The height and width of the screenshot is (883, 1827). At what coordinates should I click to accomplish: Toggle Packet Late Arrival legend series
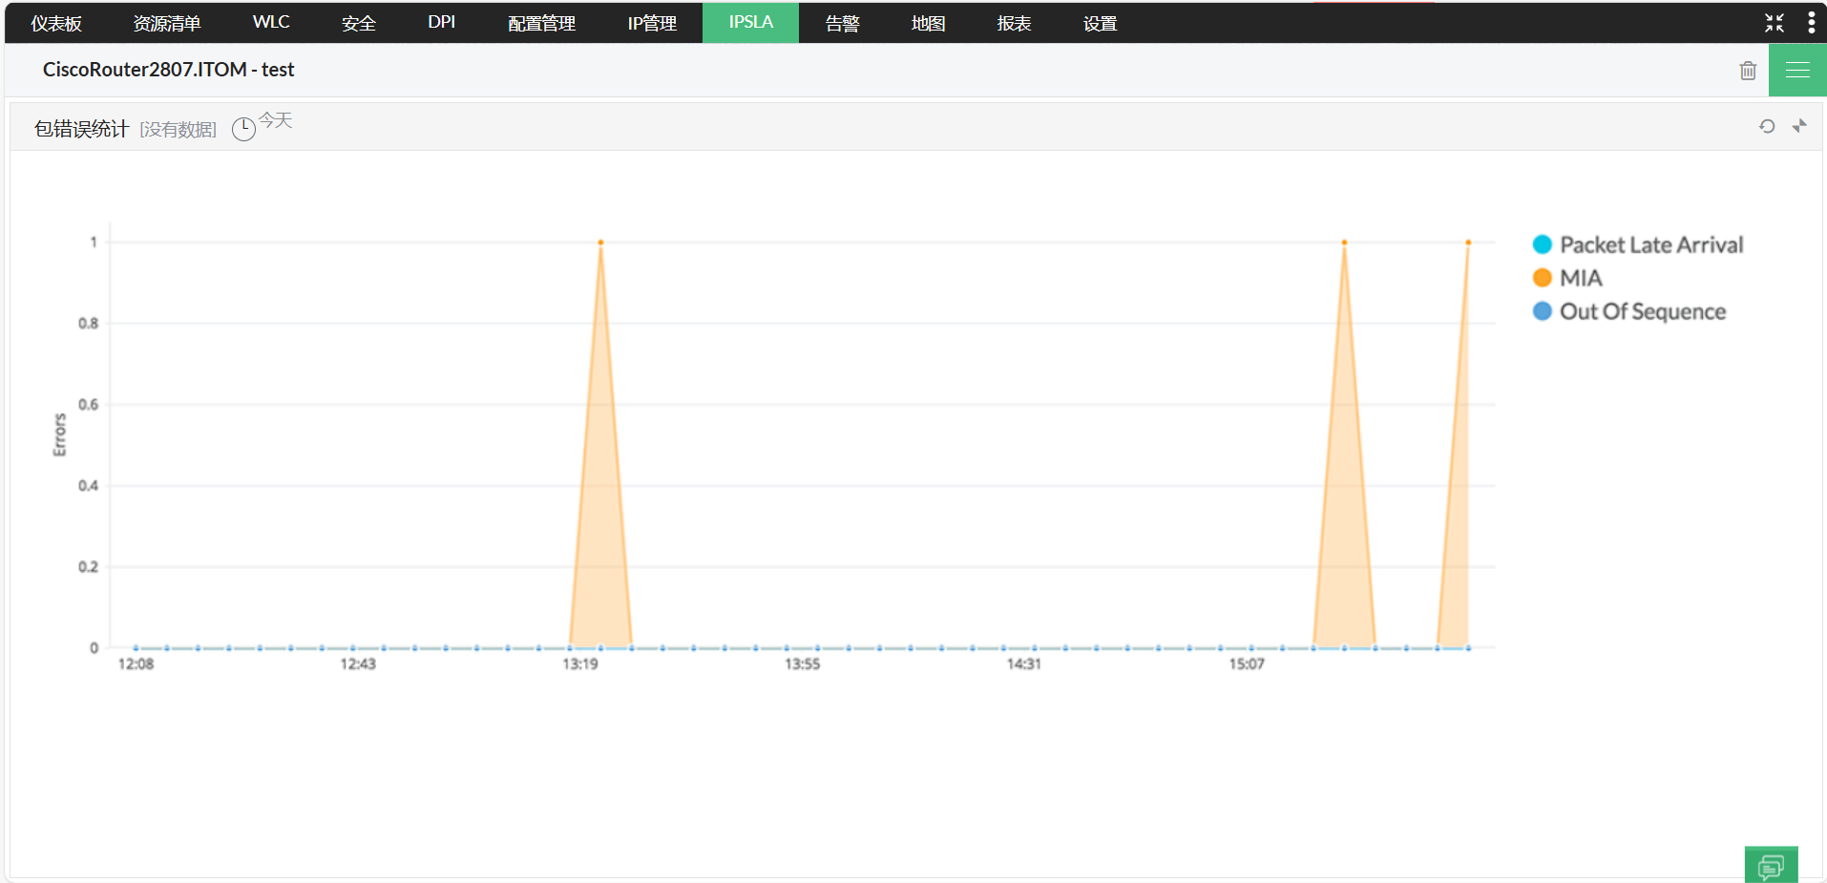click(1638, 245)
